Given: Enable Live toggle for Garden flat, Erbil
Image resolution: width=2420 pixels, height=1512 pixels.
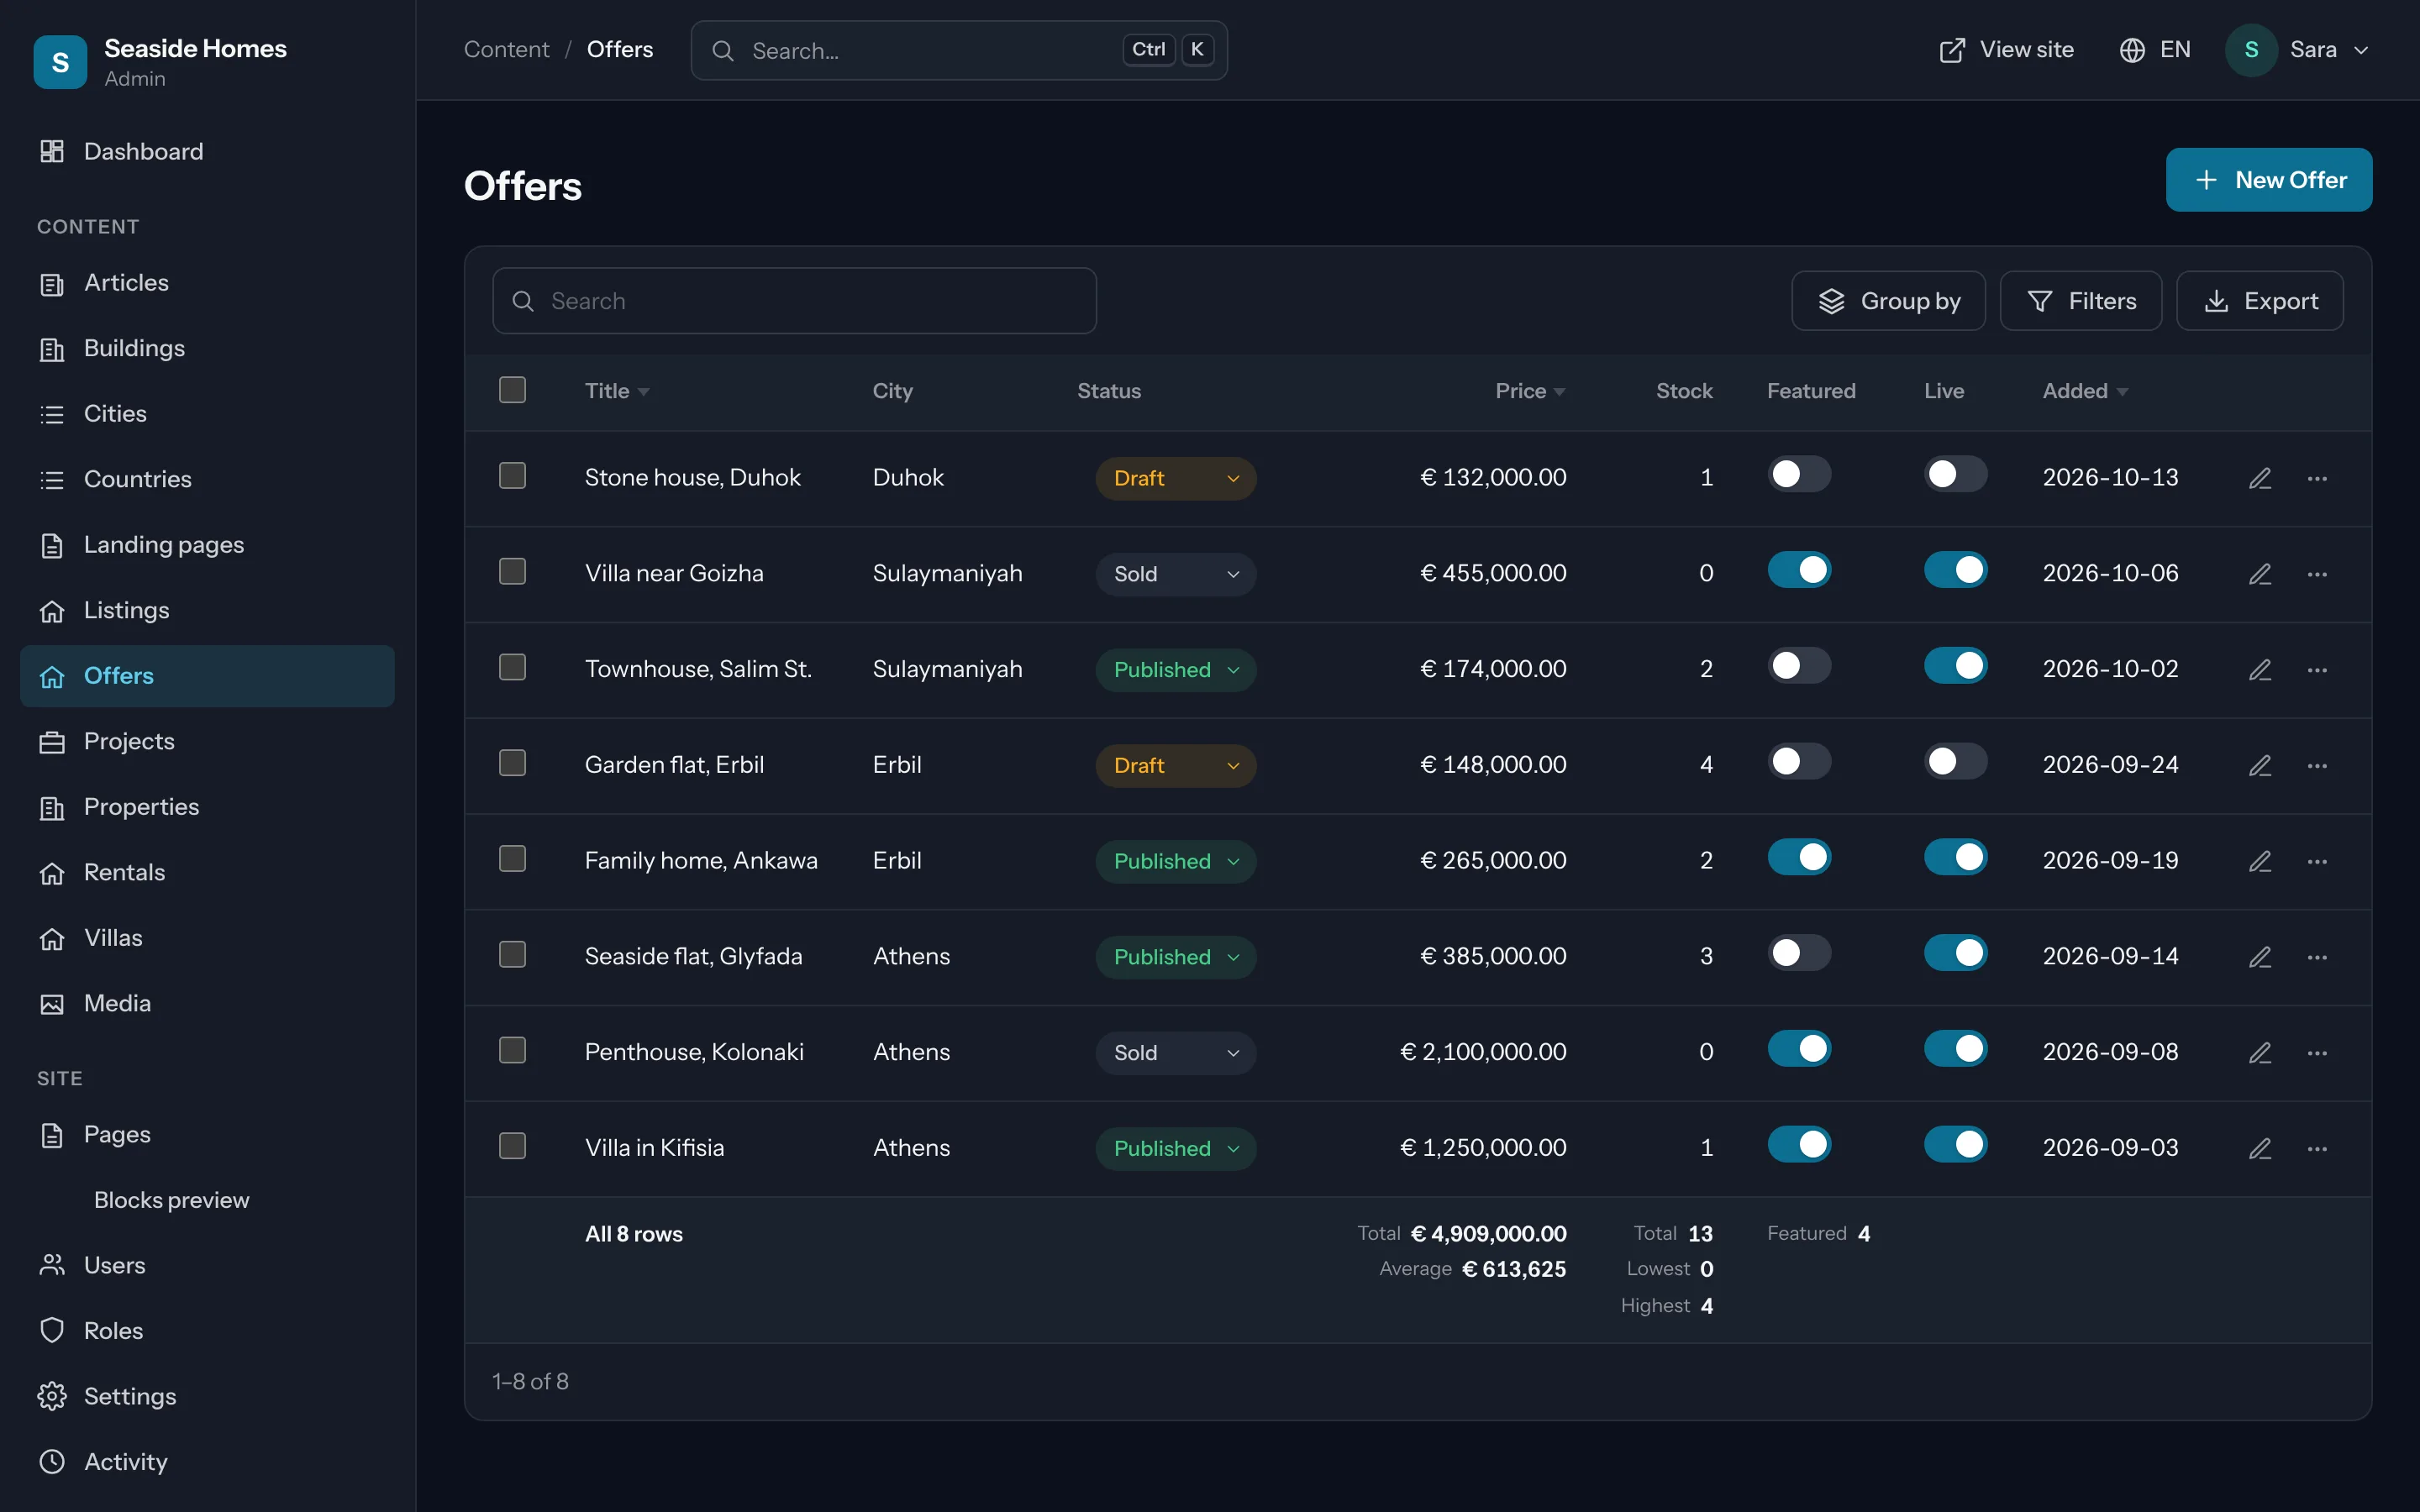Looking at the screenshot, I should tap(1955, 761).
